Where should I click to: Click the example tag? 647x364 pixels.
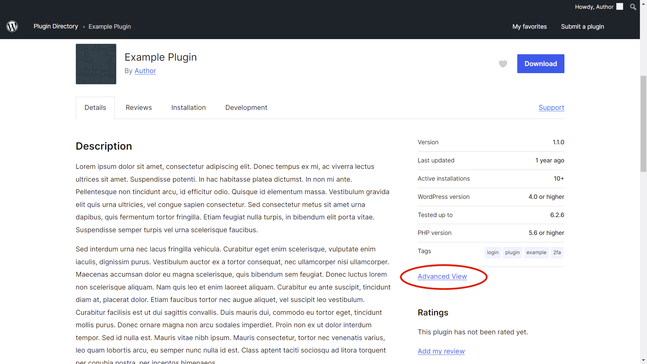click(536, 252)
